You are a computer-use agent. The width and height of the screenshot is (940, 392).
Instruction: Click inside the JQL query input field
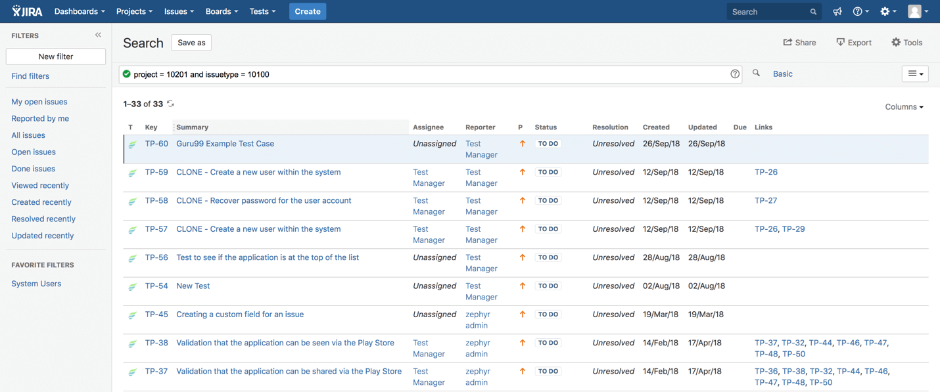click(427, 74)
